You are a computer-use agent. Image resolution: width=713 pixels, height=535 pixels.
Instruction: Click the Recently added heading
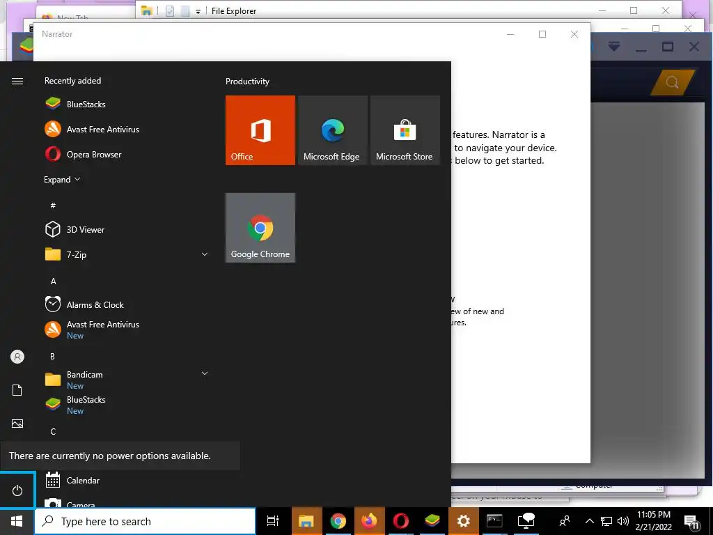(72, 81)
